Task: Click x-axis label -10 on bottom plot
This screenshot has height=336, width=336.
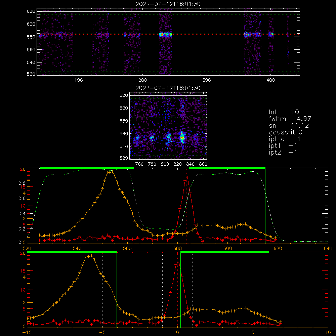Action: point(27,333)
